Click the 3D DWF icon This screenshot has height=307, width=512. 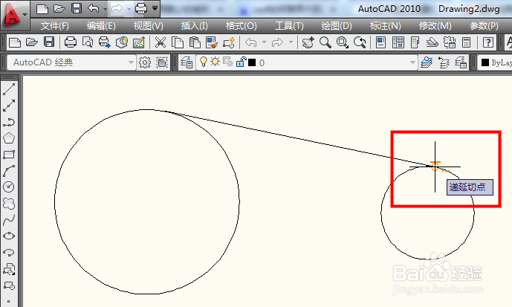pyautogui.click(x=122, y=42)
